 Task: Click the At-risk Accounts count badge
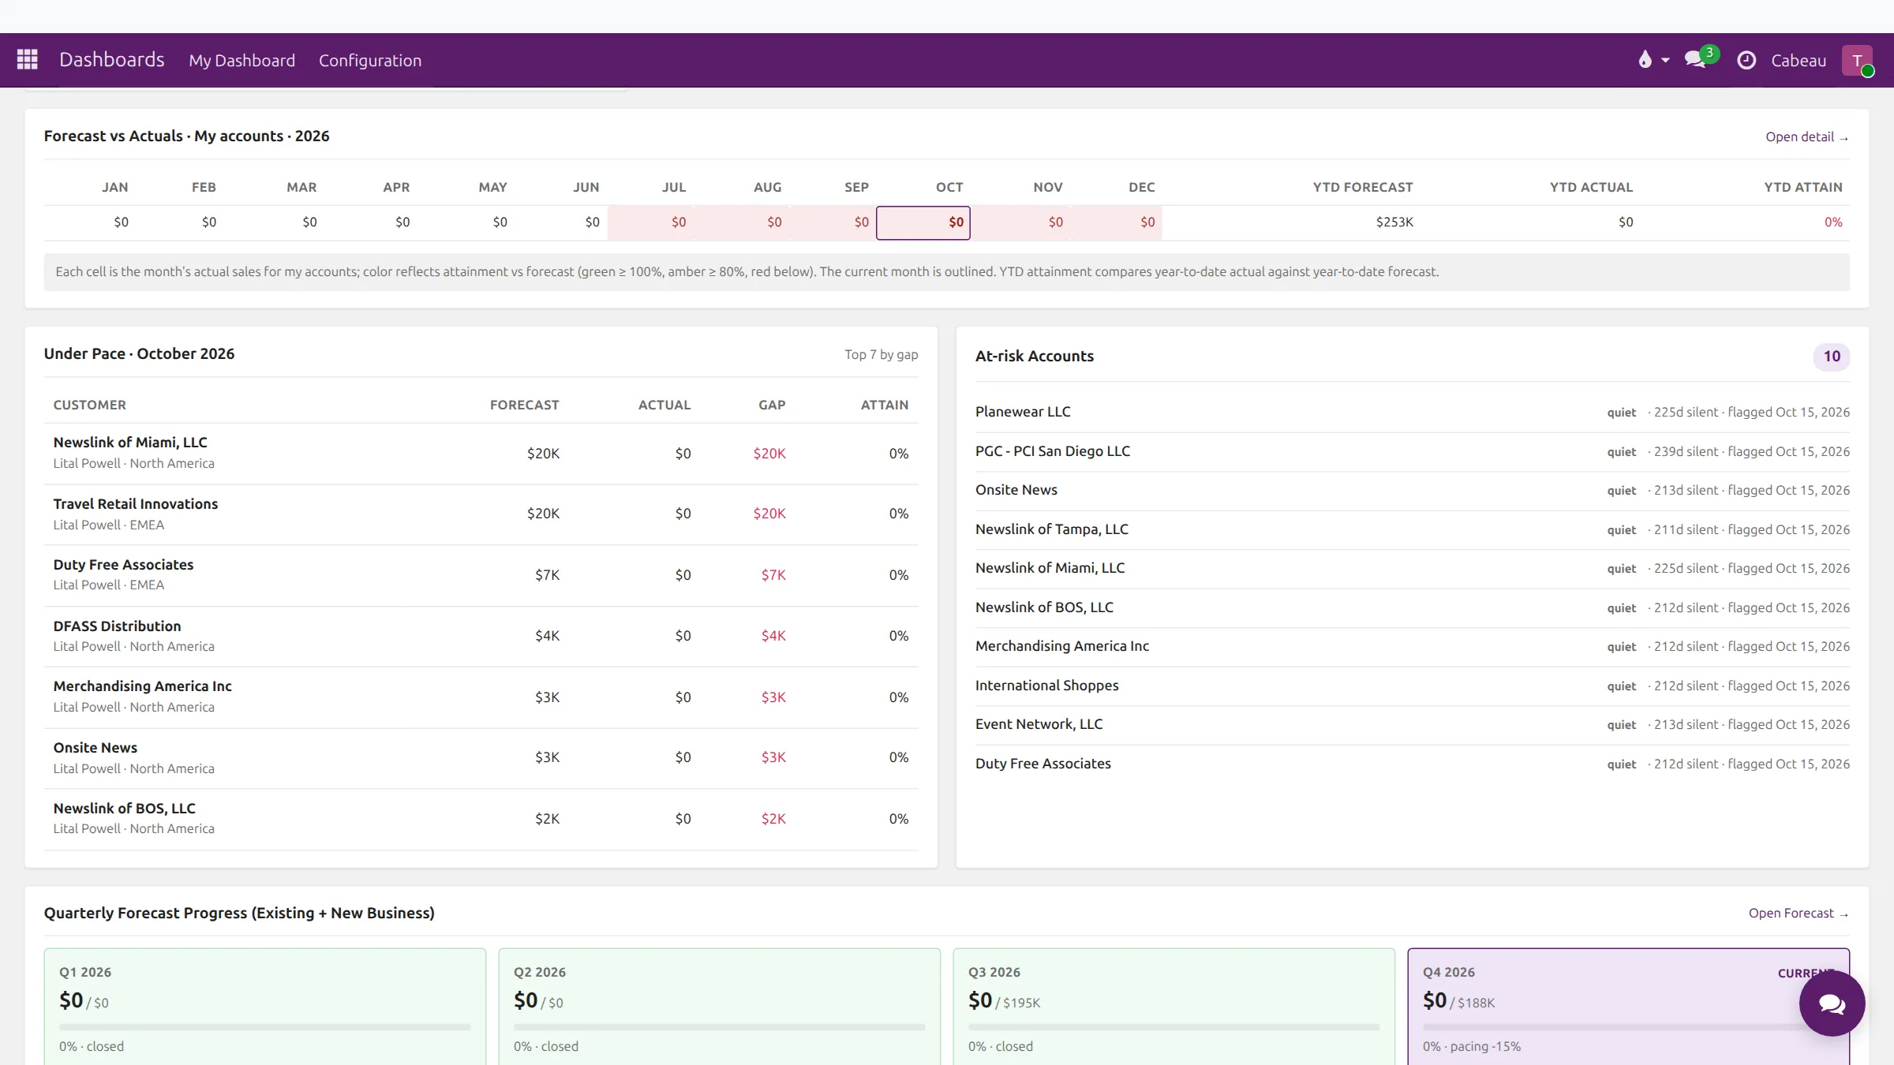pos(1831,357)
